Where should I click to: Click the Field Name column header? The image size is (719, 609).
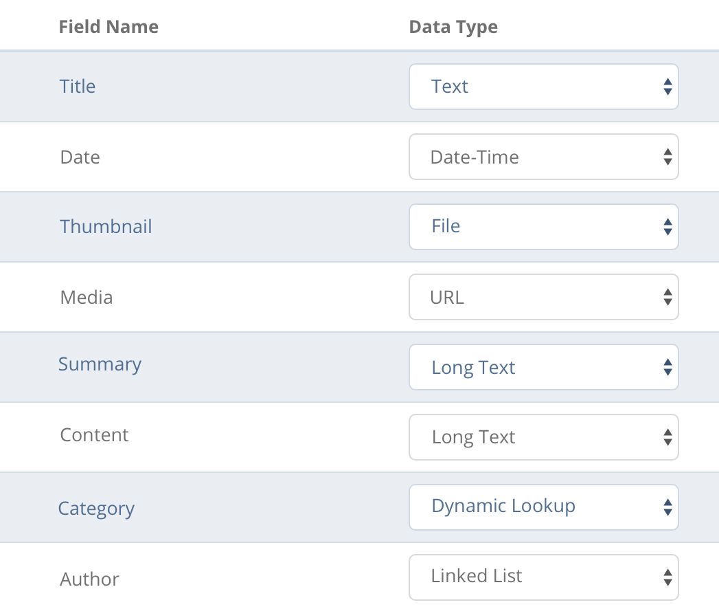coord(109,27)
